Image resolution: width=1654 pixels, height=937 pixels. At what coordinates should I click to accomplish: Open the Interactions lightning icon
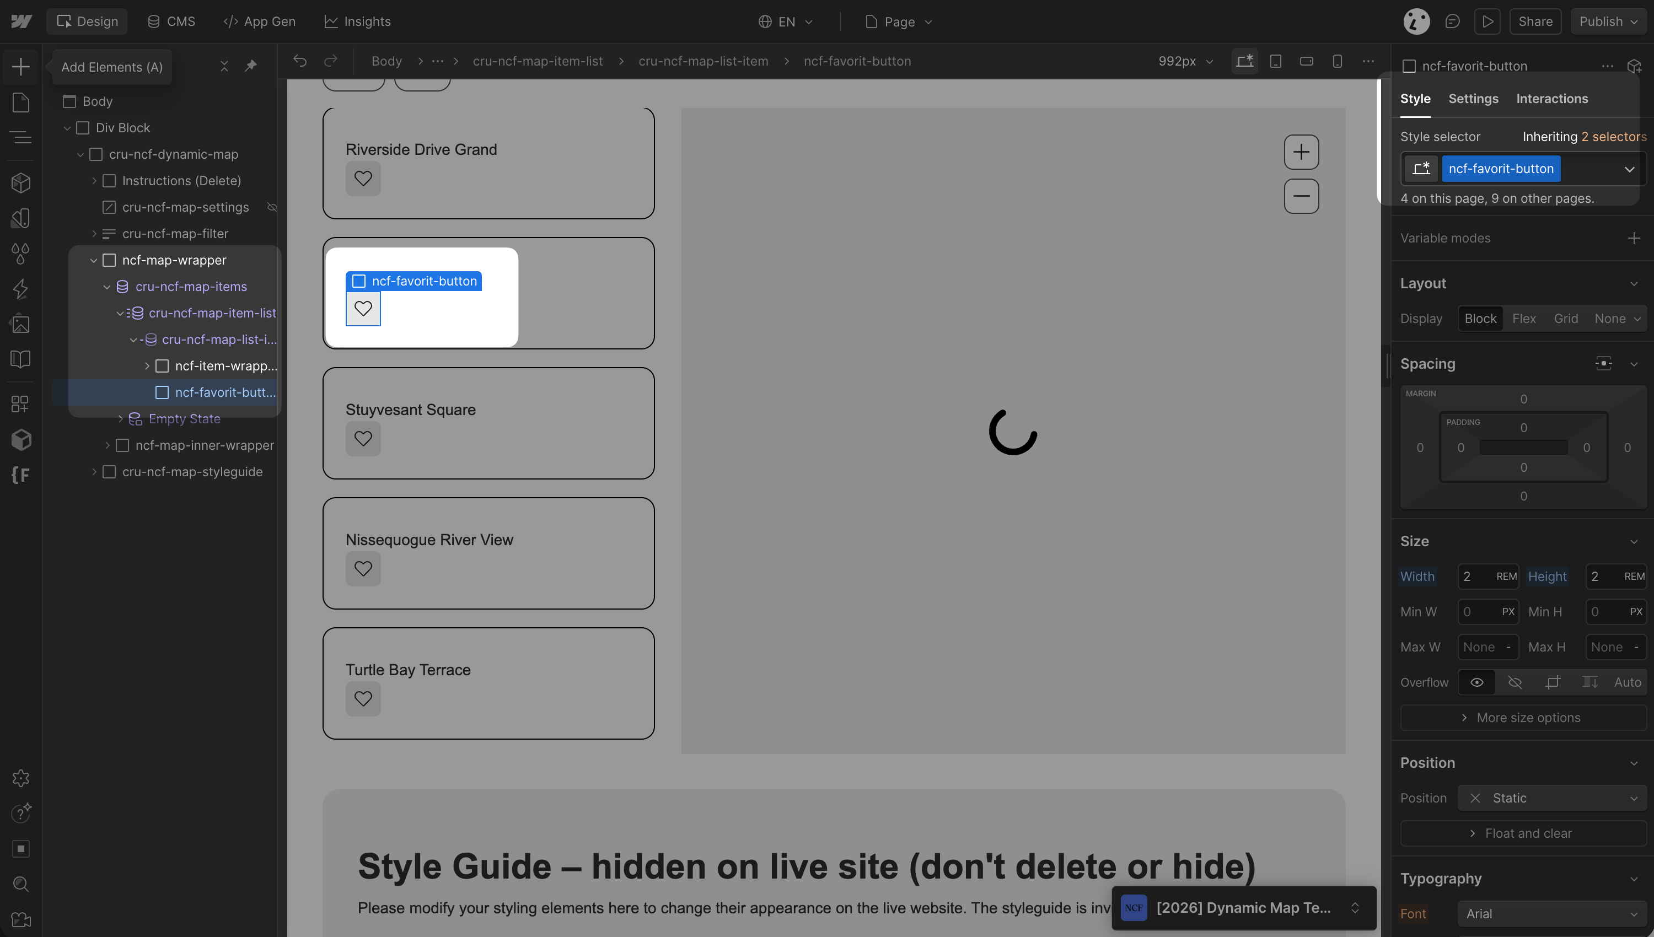[20, 289]
